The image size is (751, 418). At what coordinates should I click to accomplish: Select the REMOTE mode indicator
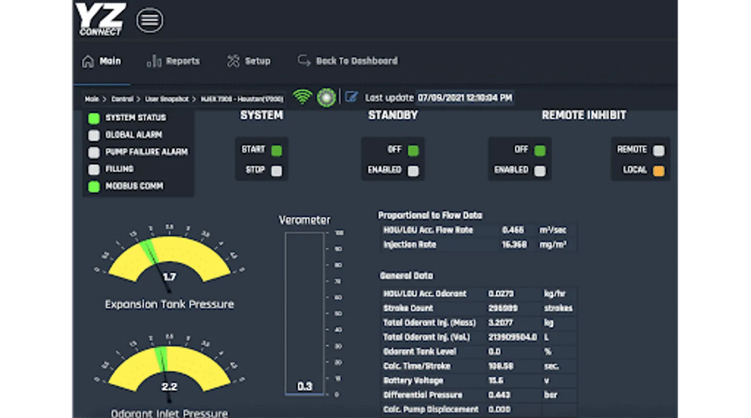[659, 150]
